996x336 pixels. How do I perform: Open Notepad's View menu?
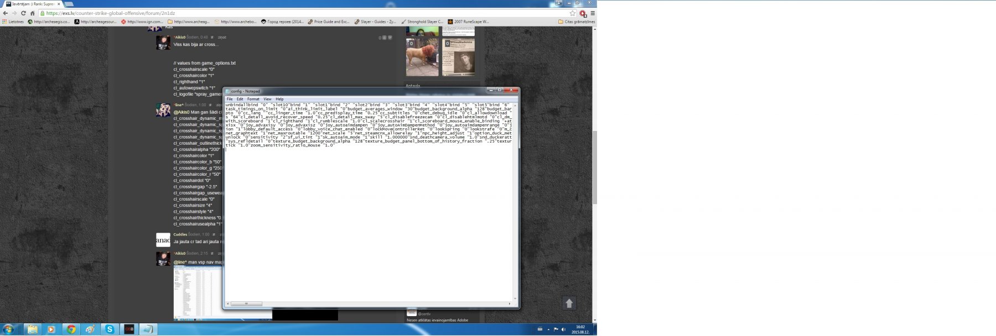(267, 99)
